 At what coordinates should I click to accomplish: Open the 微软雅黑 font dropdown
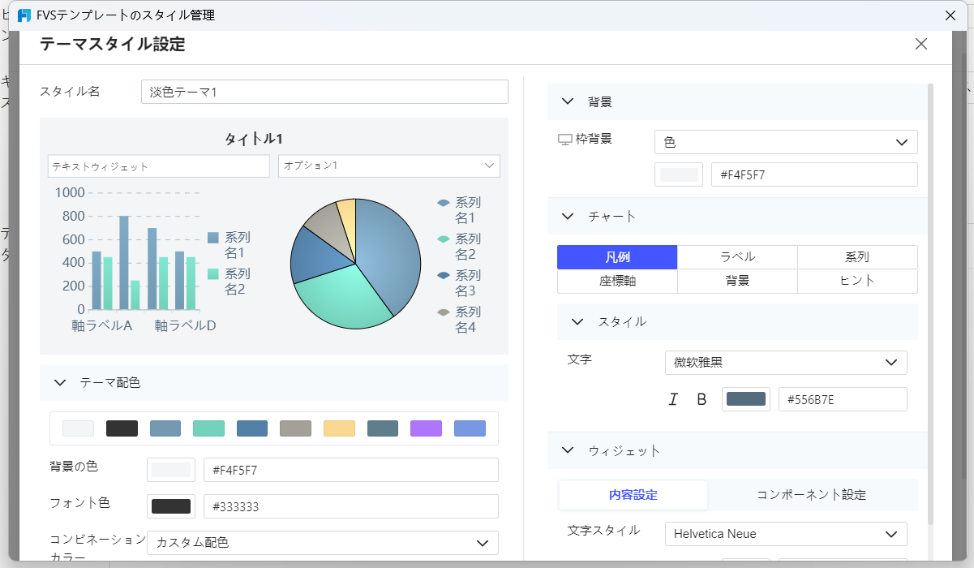pos(786,363)
